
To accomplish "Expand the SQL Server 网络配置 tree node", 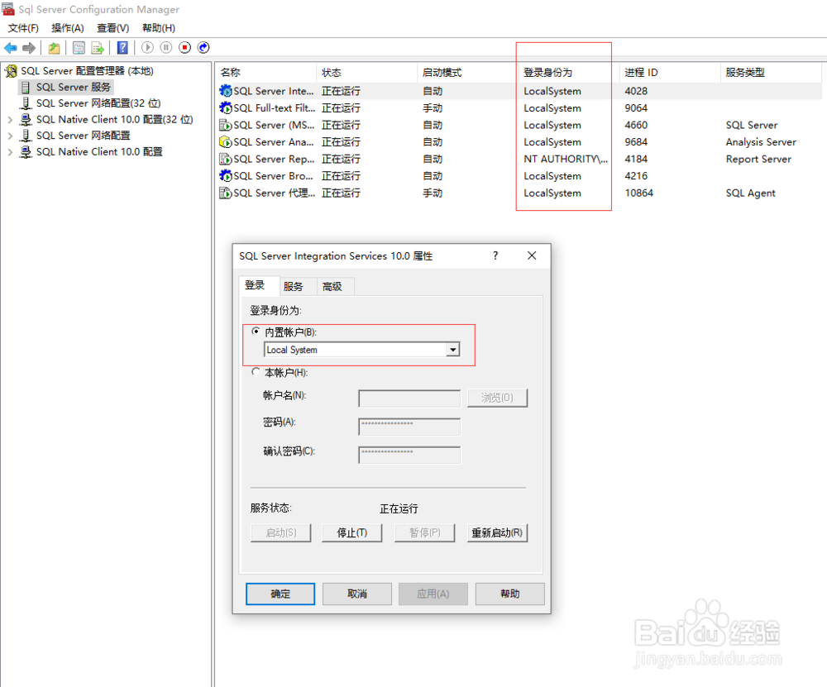I will pos(10,136).
